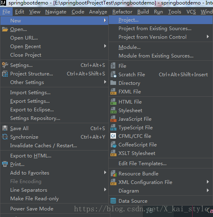Click the Resource Bundle chart icon
The width and height of the screenshot is (213, 217).
(113, 173)
